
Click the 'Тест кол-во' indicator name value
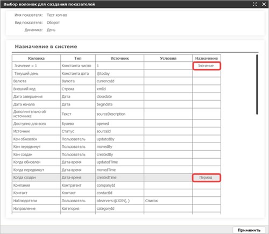[57, 15]
